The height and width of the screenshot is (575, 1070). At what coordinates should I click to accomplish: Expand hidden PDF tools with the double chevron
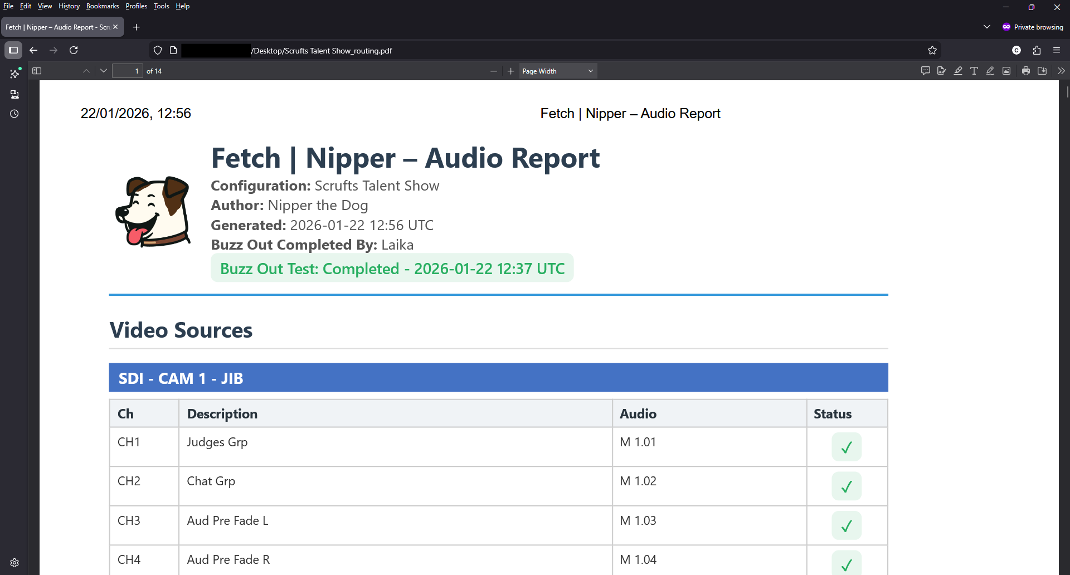tap(1061, 71)
